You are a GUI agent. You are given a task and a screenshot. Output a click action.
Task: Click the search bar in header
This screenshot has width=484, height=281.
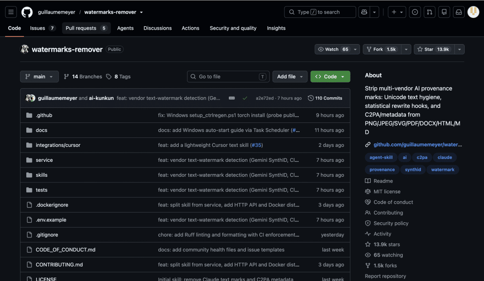320,12
